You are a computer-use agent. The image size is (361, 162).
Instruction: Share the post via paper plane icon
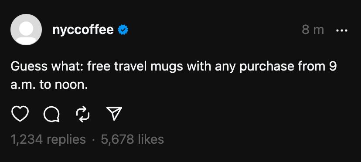point(114,114)
